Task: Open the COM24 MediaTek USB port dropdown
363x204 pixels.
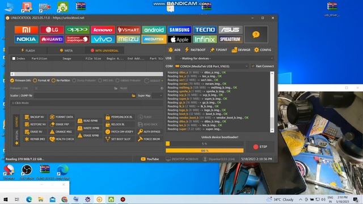Action: click(x=212, y=66)
